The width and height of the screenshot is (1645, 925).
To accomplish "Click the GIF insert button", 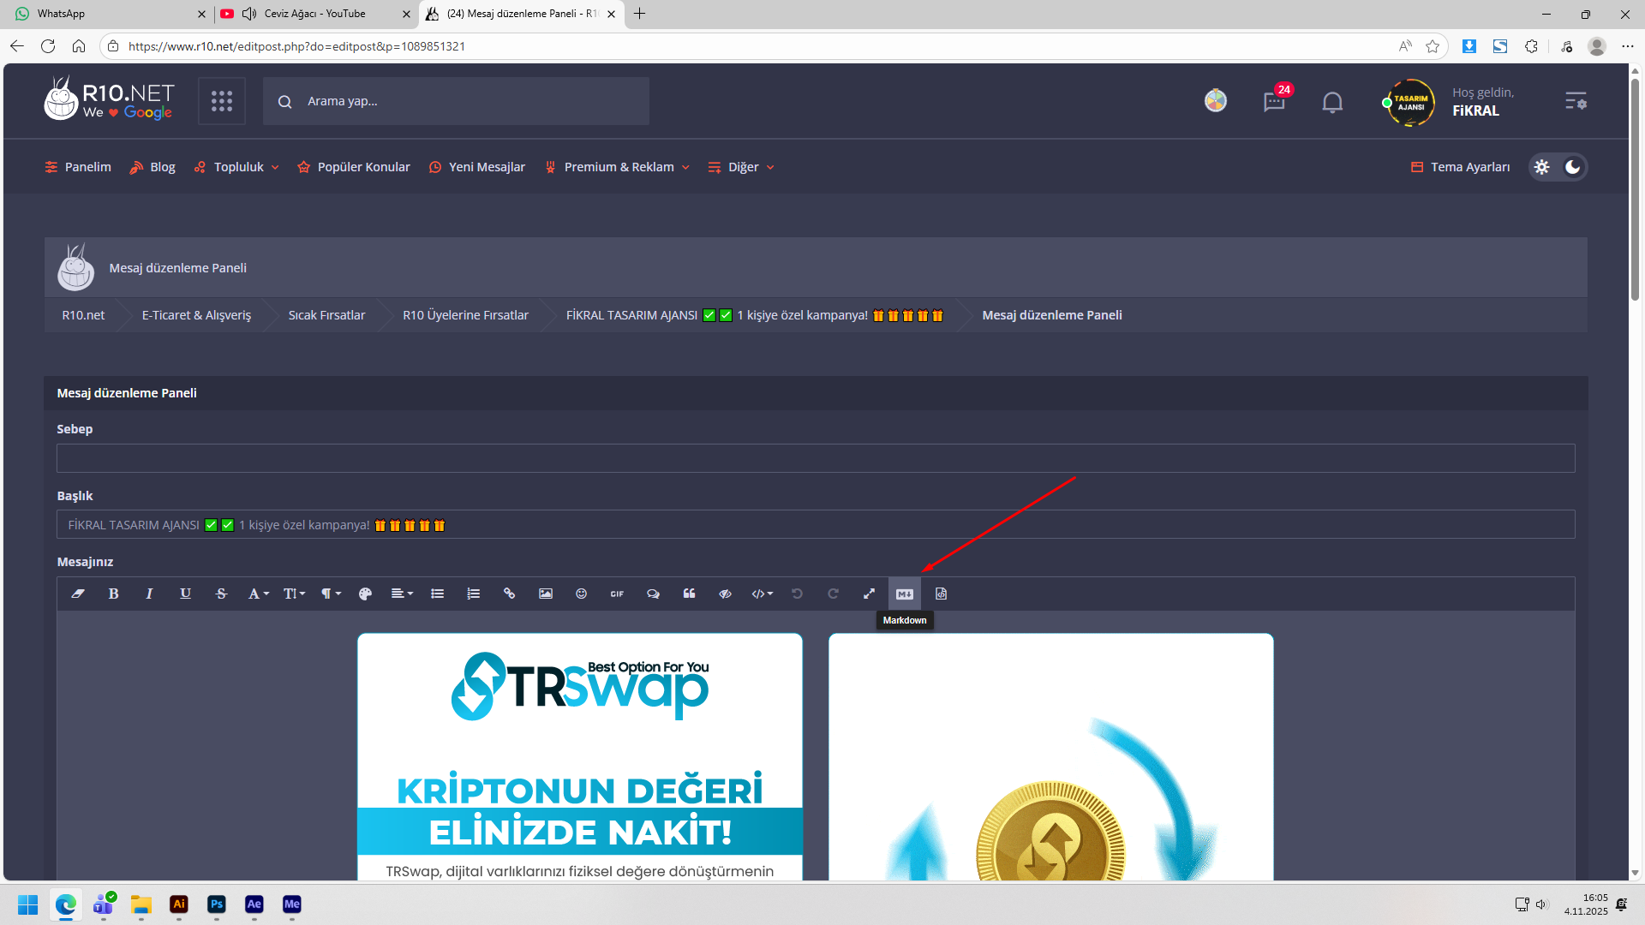I will coord(617,594).
